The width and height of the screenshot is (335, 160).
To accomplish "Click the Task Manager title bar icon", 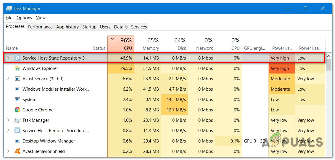I will click(9, 9).
